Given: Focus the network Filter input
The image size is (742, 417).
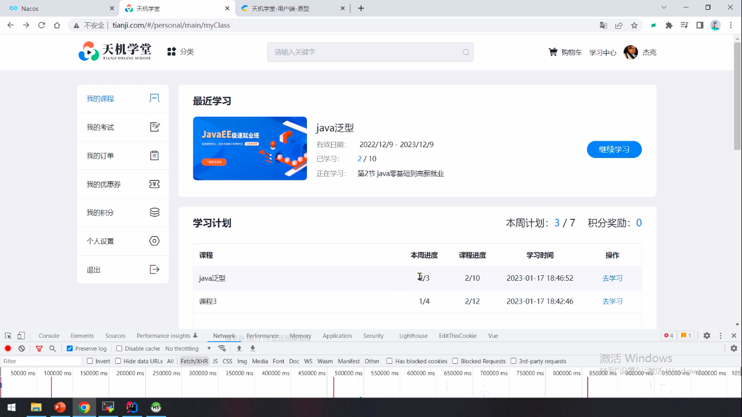Looking at the screenshot, I should coord(41,361).
